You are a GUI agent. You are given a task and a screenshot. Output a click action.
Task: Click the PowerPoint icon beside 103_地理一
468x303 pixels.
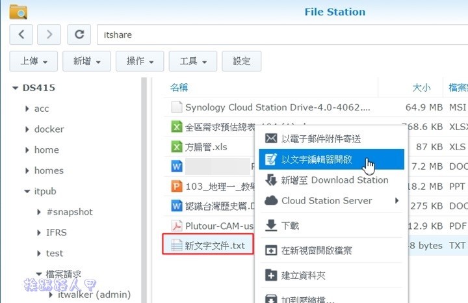[x=176, y=186]
